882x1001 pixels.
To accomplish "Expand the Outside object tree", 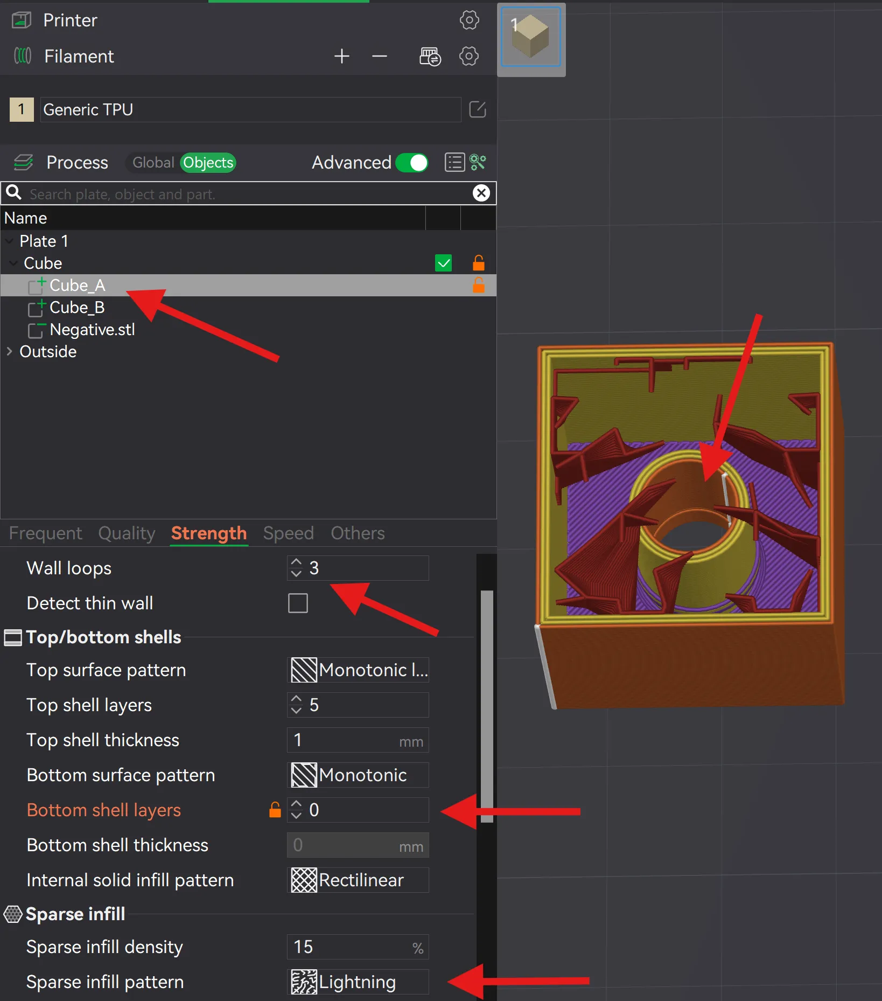I will coord(9,351).
